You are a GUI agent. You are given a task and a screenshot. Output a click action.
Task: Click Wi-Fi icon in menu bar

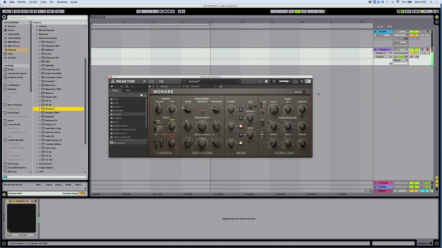click(x=397, y=2)
